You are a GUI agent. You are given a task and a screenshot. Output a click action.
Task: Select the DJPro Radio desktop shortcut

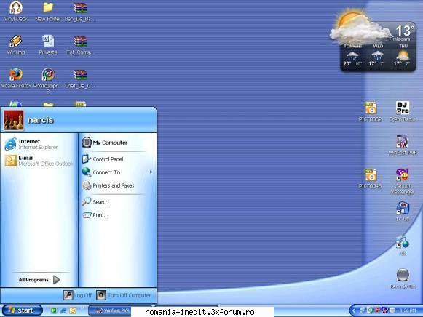pos(403,111)
